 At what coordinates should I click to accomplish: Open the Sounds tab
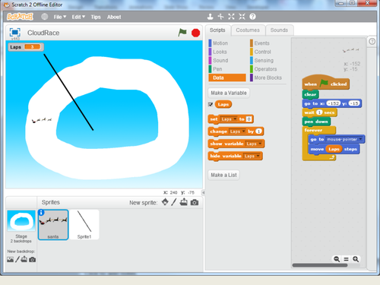click(x=279, y=30)
